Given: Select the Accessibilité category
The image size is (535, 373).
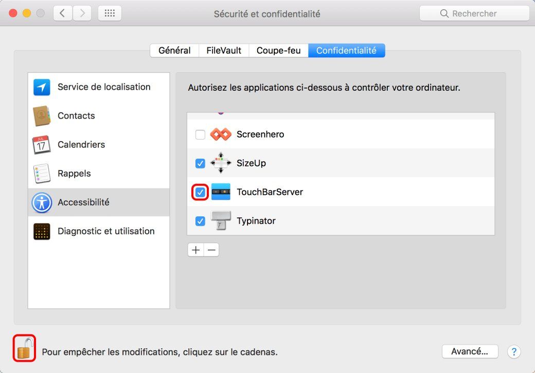Looking at the screenshot, I should pyautogui.click(x=83, y=202).
